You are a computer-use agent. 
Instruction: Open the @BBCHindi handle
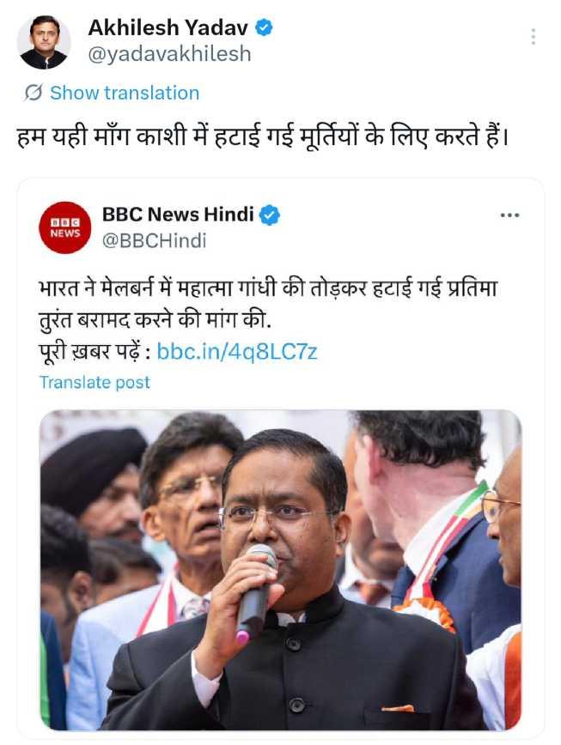pyautogui.click(x=154, y=241)
